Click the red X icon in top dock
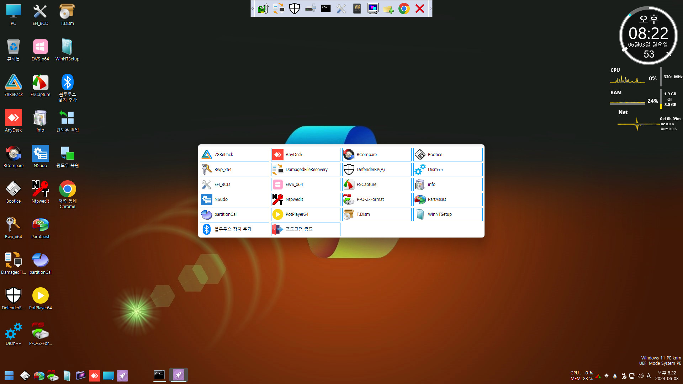This screenshot has width=683, height=384. (420, 9)
